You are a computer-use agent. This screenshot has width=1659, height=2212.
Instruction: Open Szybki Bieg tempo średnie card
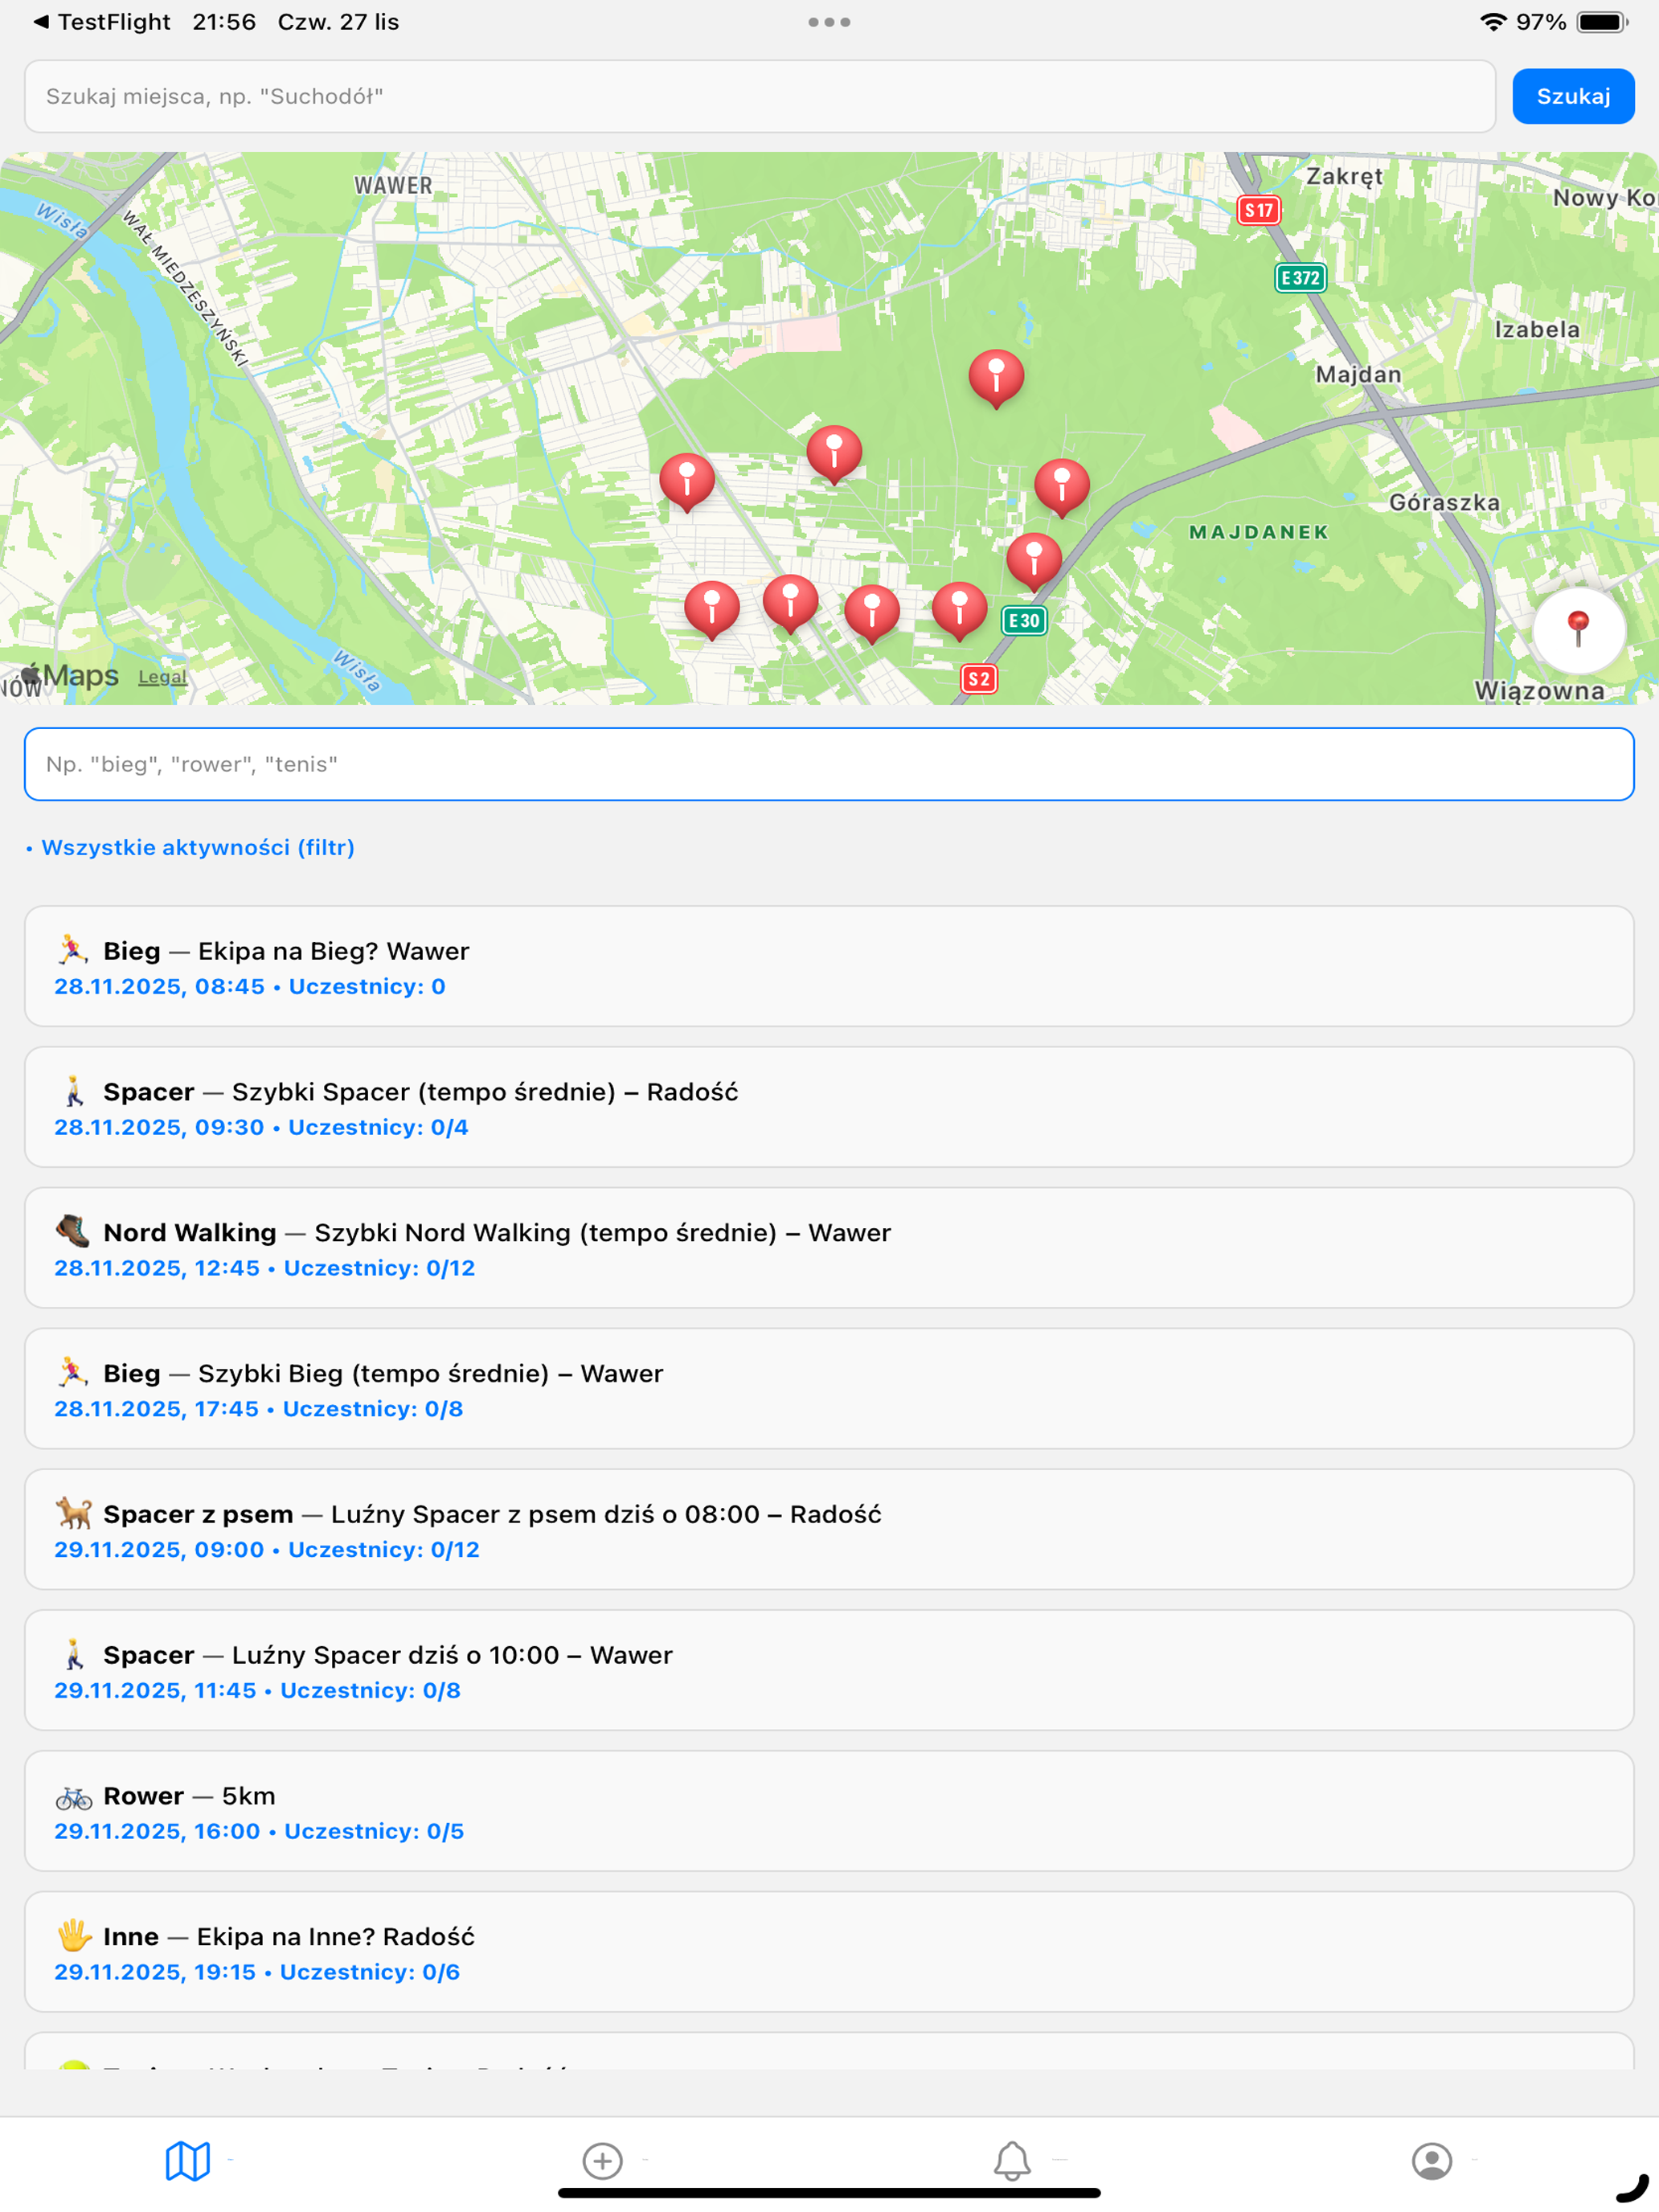(829, 1388)
